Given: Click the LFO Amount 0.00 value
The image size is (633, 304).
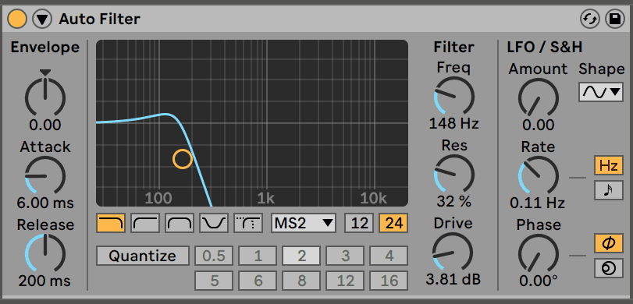Looking at the screenshot, I should click(x=538, y=125).
